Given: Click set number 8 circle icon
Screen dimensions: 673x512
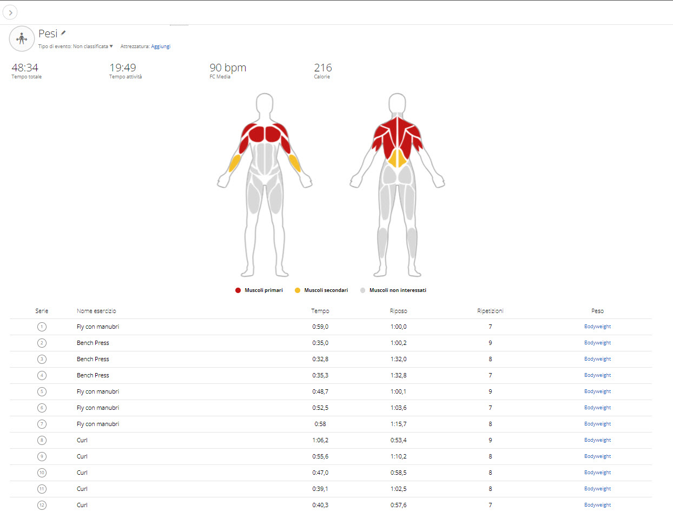Looking at the screenshot, I should [42, 440].
